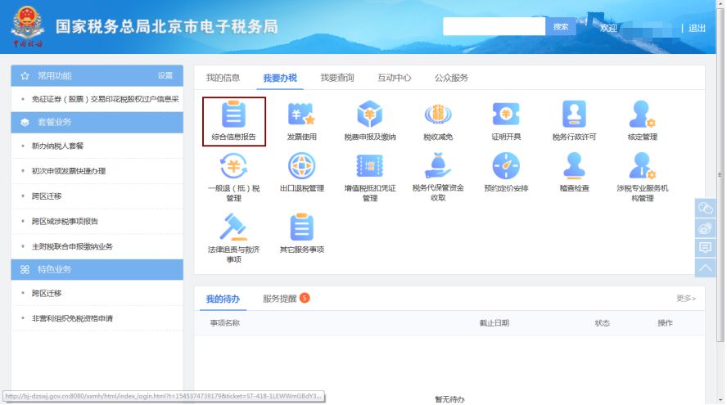The height and width of the screenshot is (405, 727).
Task: Switch to 我要查询 tab
Action: point(337,78)
